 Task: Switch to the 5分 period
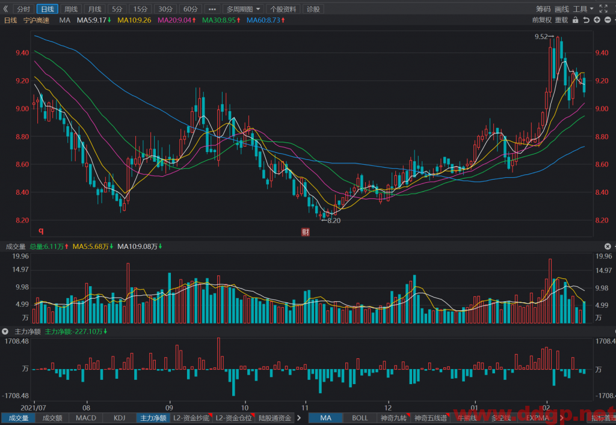pyautogui.click(x=117, y=9)
